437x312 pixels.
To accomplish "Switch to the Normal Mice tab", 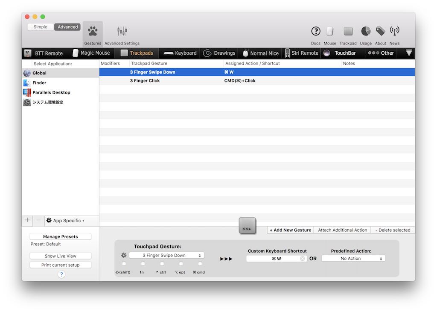I will pos(261,53).
